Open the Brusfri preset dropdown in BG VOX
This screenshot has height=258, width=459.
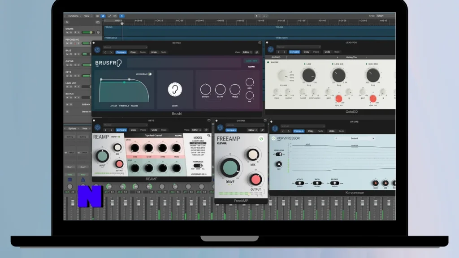click(x=125, y=47)
